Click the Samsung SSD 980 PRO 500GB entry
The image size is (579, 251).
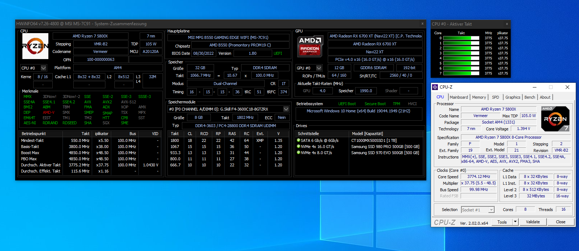pyautogui.click(x=385, y=147)
